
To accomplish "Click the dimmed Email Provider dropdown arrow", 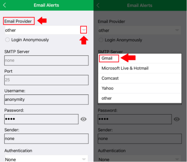I will [177, 30].
